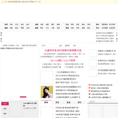Select third pink slideshow indicator
Screen dimensions: 118x118
point(23,97)
